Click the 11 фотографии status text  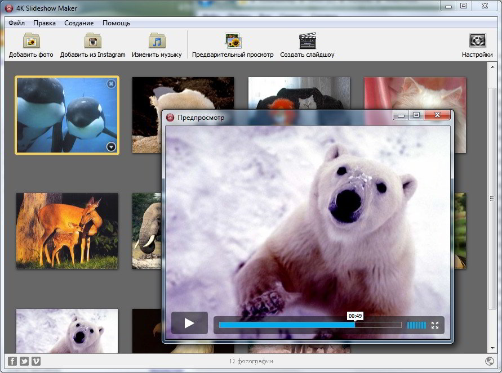251,361
